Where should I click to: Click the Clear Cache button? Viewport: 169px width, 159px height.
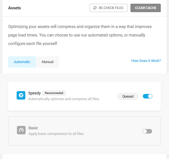coord(146,8)
